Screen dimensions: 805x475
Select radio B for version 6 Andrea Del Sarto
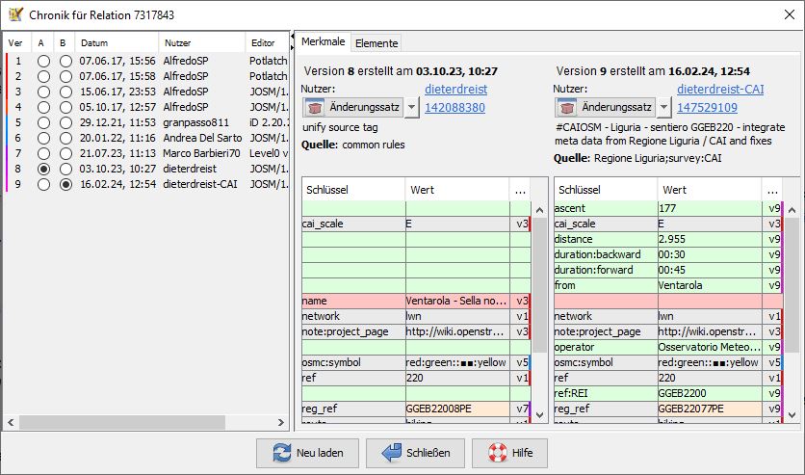pos(65,138)
